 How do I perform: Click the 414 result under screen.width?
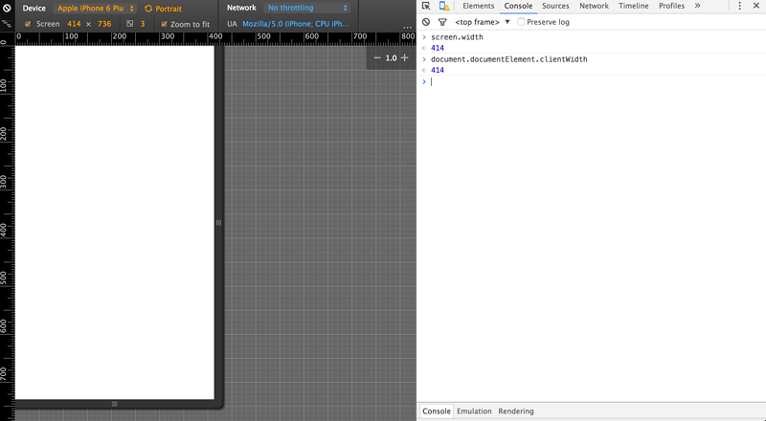438,48
